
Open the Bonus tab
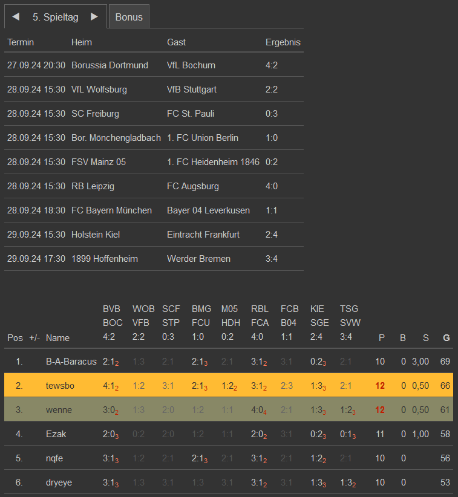click(x=129, y=17)
